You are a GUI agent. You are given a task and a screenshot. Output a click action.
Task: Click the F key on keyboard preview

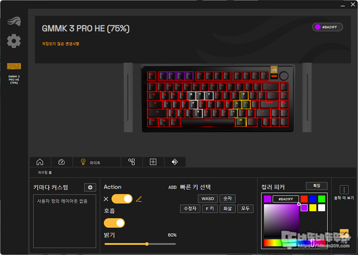pyautogui.click(x=194, y=104)
